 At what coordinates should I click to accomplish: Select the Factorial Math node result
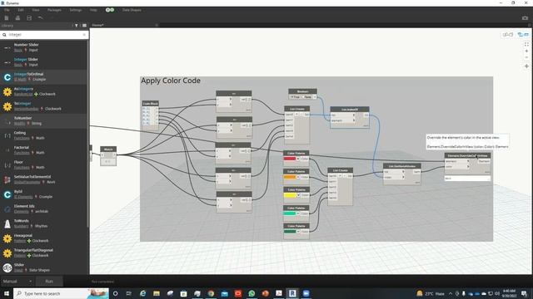[x=44, y=150]
